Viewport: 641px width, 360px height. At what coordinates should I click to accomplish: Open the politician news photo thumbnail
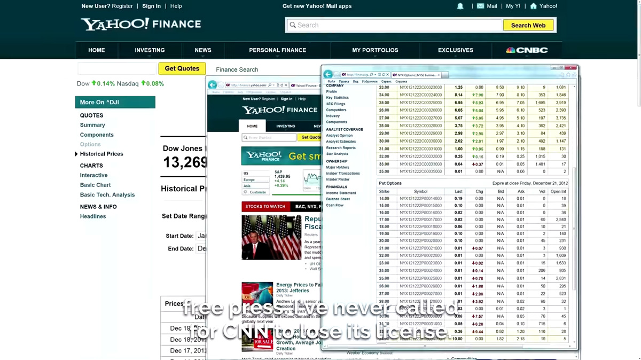pos(271,238)
